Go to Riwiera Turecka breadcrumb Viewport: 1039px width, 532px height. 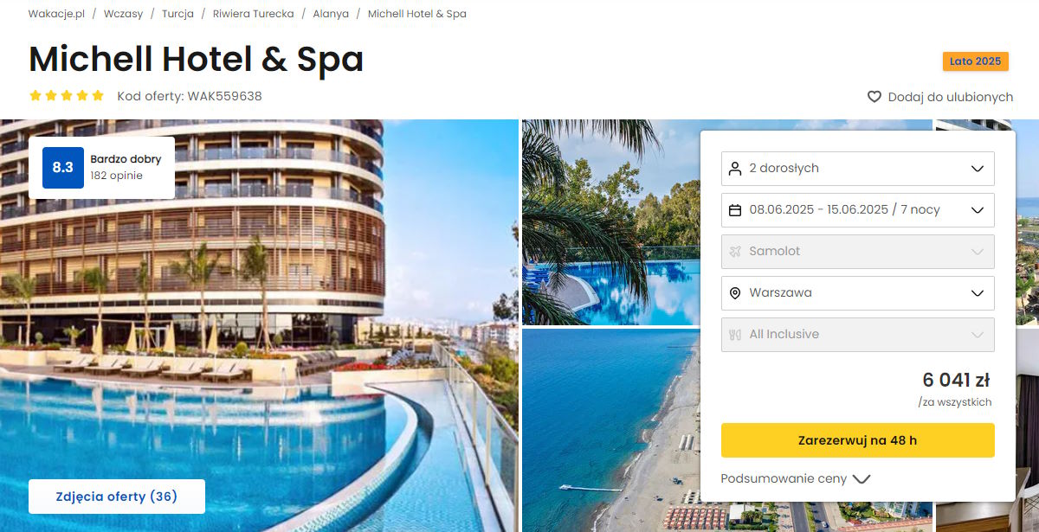coord(253,14)
